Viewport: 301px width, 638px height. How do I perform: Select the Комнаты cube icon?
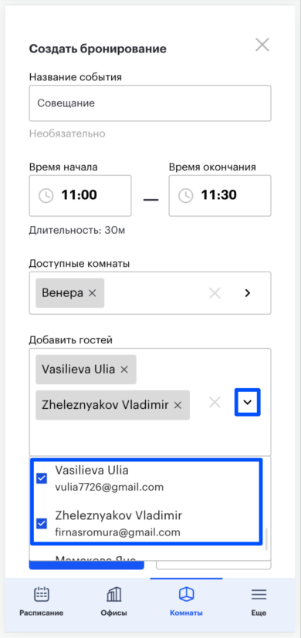pyautogui.click(x=186, y=595)
